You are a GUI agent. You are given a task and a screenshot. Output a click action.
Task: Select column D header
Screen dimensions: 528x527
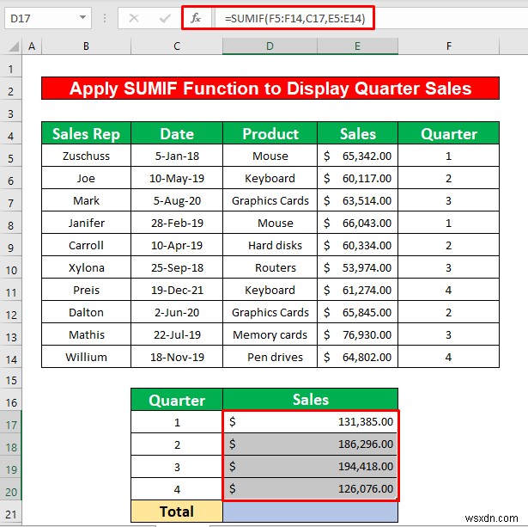(x=270, y=46)
